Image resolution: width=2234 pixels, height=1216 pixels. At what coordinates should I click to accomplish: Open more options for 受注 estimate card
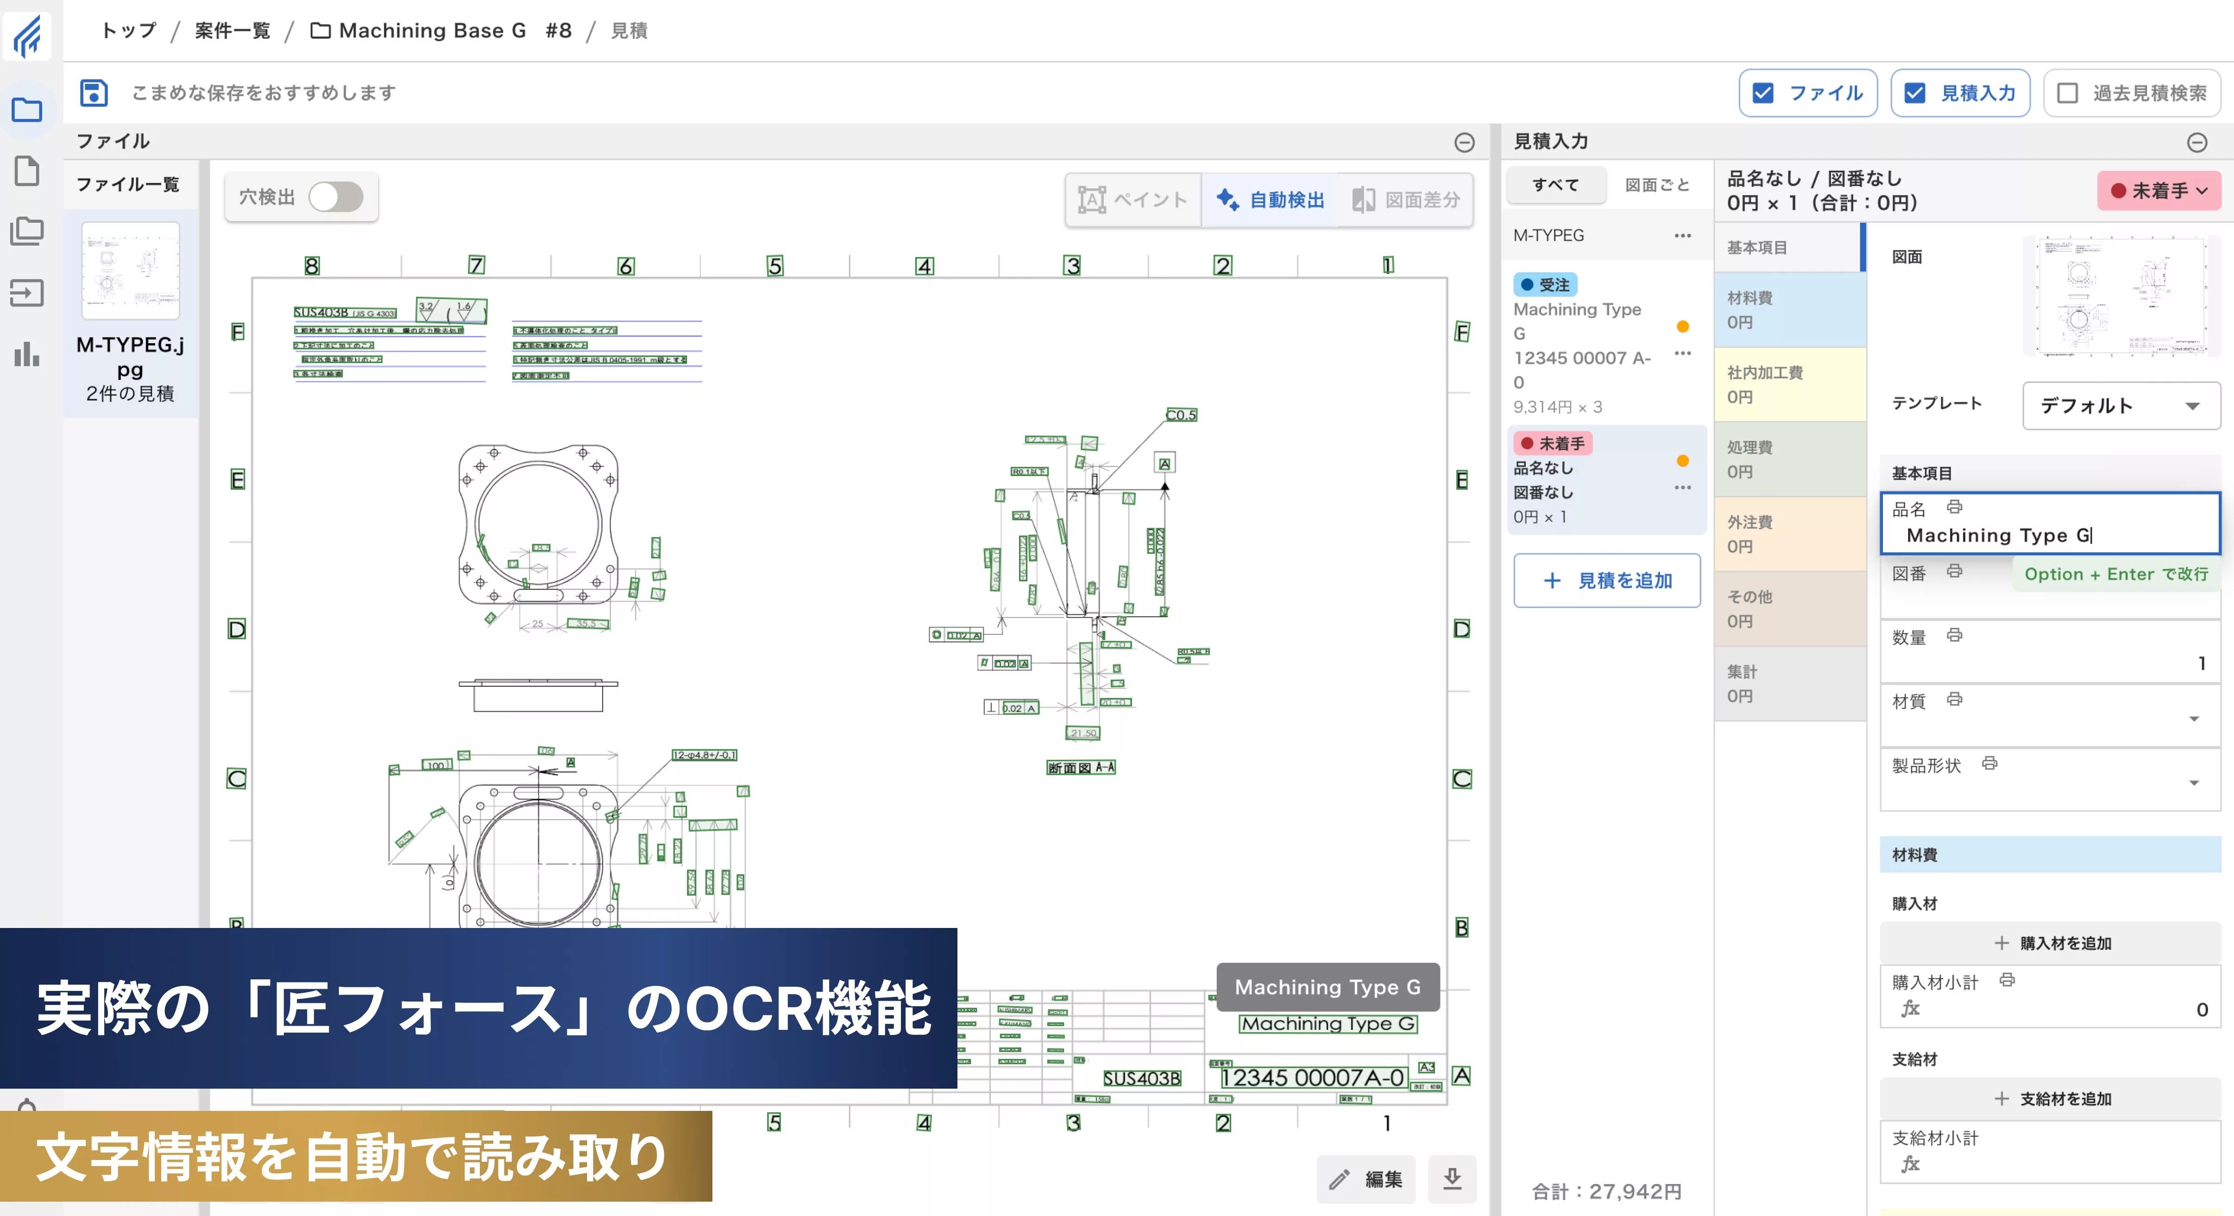(x=1682, y=353)
